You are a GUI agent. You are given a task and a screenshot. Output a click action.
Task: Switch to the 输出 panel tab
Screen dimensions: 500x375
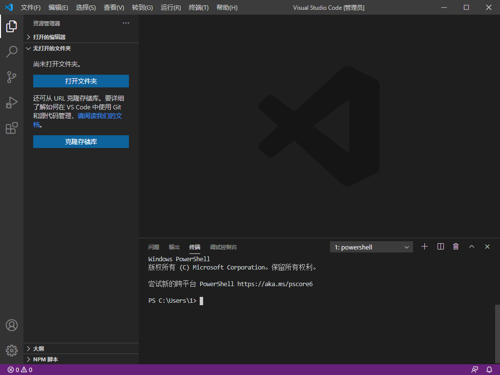174,247
